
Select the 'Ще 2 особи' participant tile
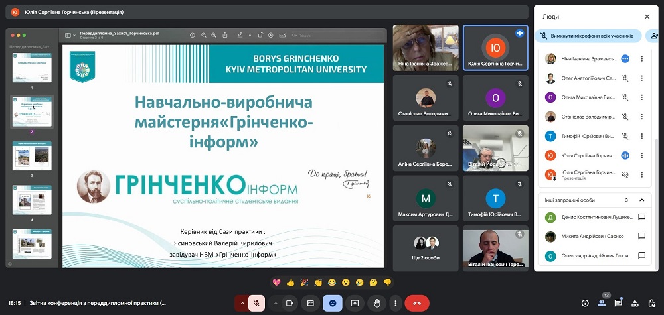tap(425, 248)
